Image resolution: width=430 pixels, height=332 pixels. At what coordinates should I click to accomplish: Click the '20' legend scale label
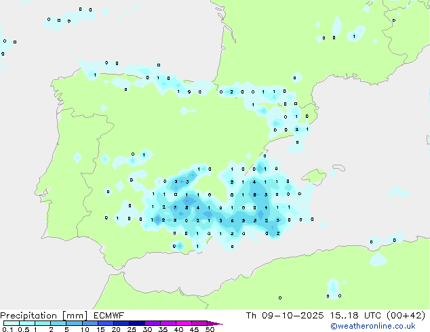(116, 329)
